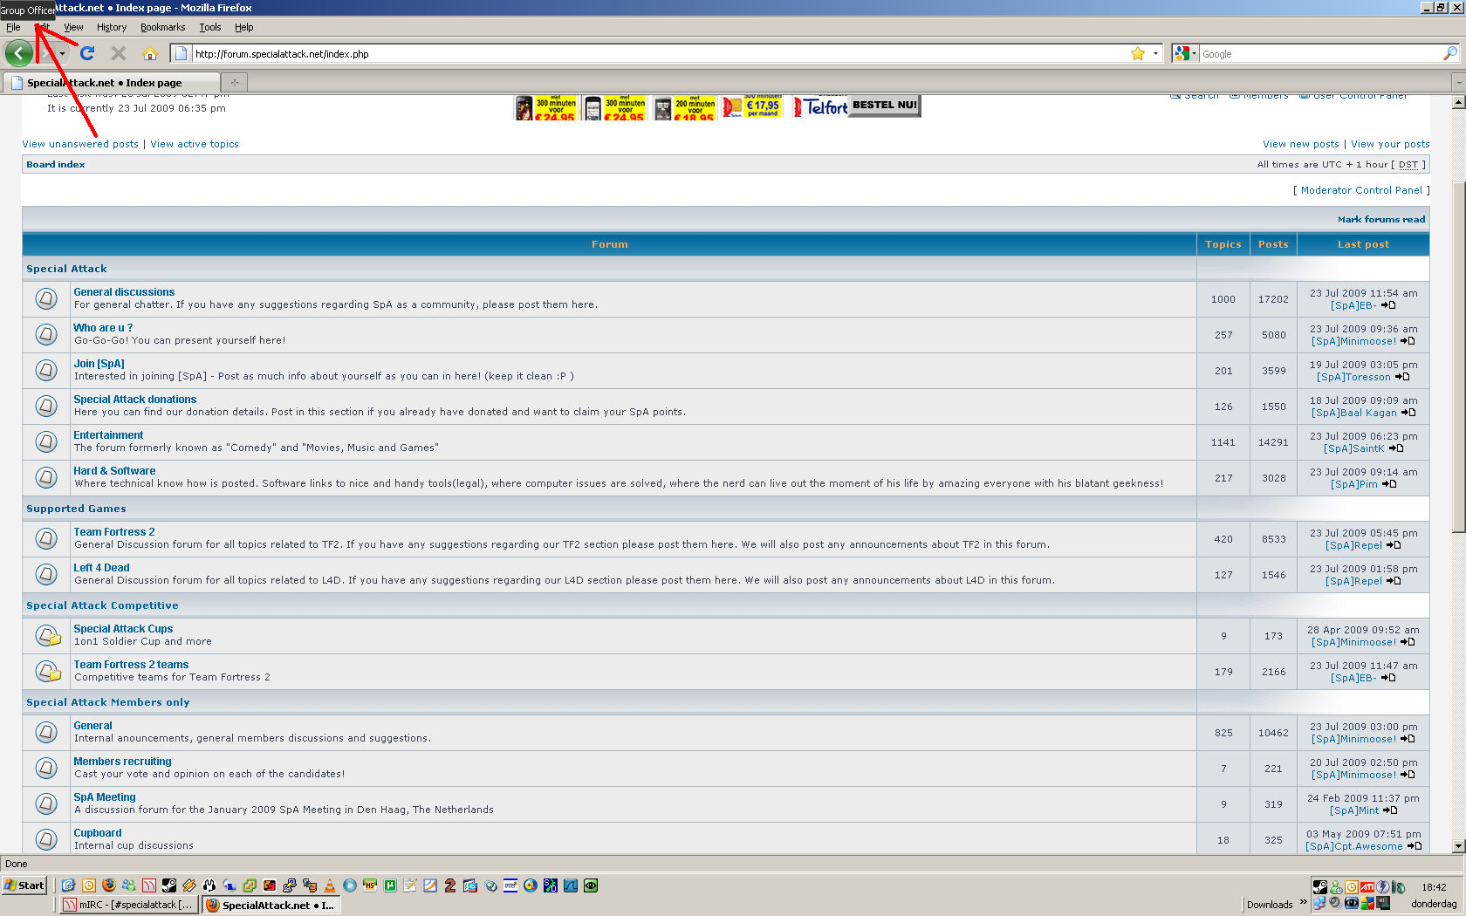The height and width of the screenshot is (916, 1466).
Task: Open the Members recruiting forum
Action: [x=122, y=762]
